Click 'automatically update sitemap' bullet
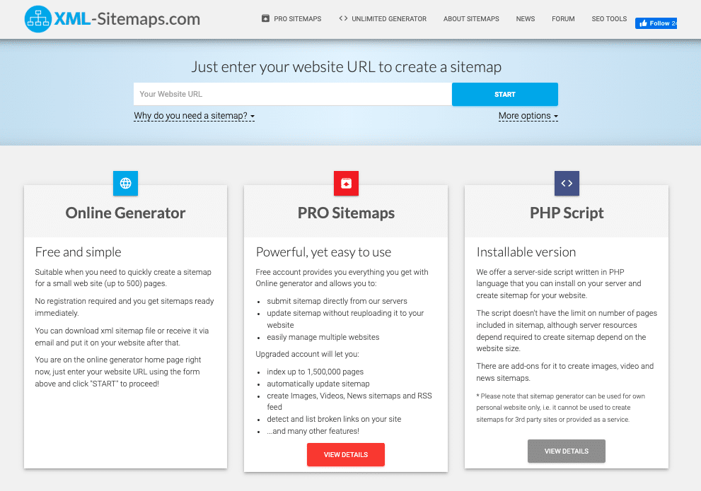The image size is (701, 491). tap(318, 384)
